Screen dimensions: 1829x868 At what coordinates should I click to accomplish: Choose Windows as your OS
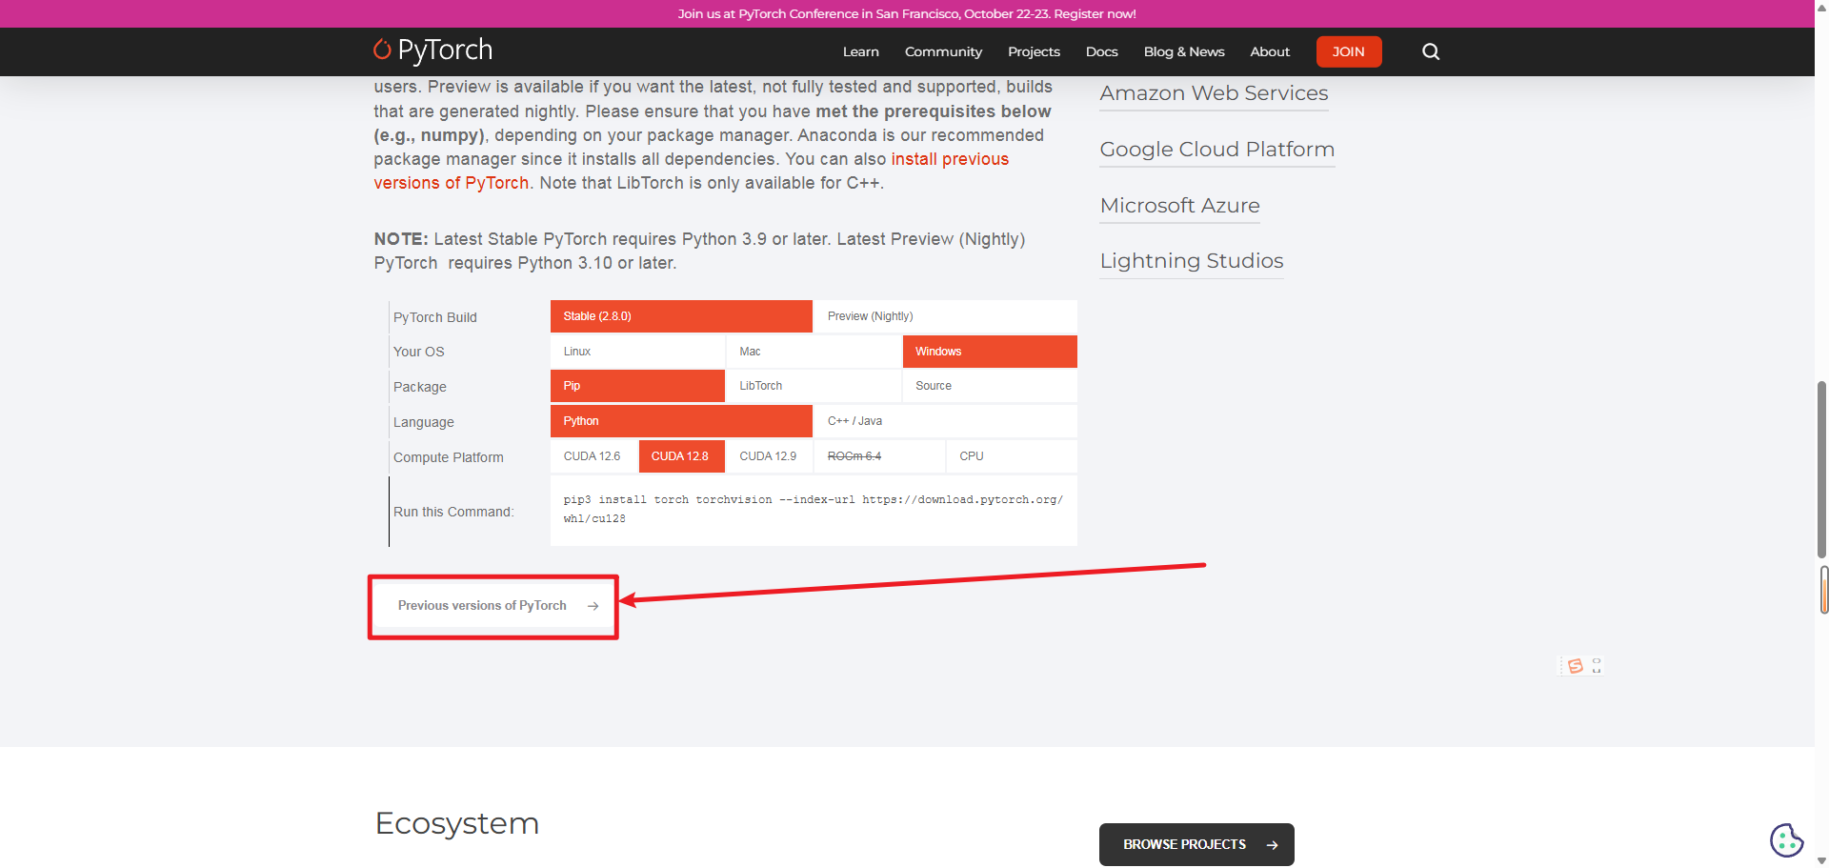[990, 352]
